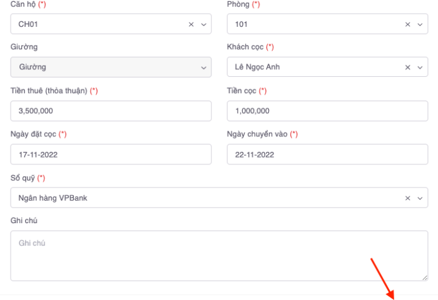Expand the Căn hộ dropdown arrow
Viewport: 438px width, 300px height.
203,24
